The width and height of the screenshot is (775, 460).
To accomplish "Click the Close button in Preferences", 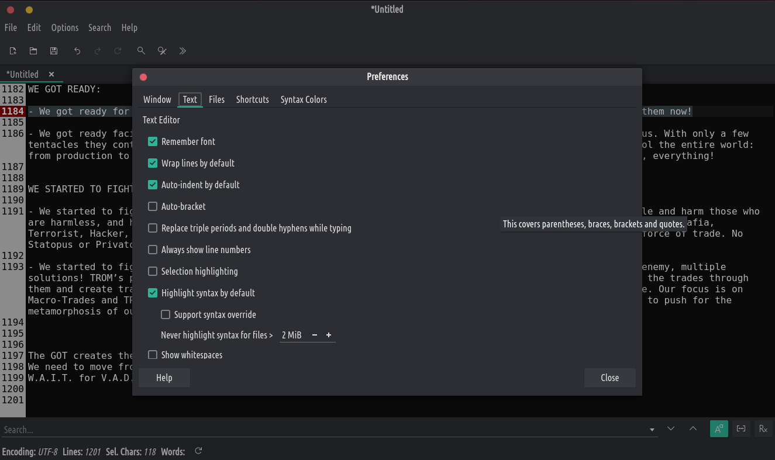I will click(609, 378).
